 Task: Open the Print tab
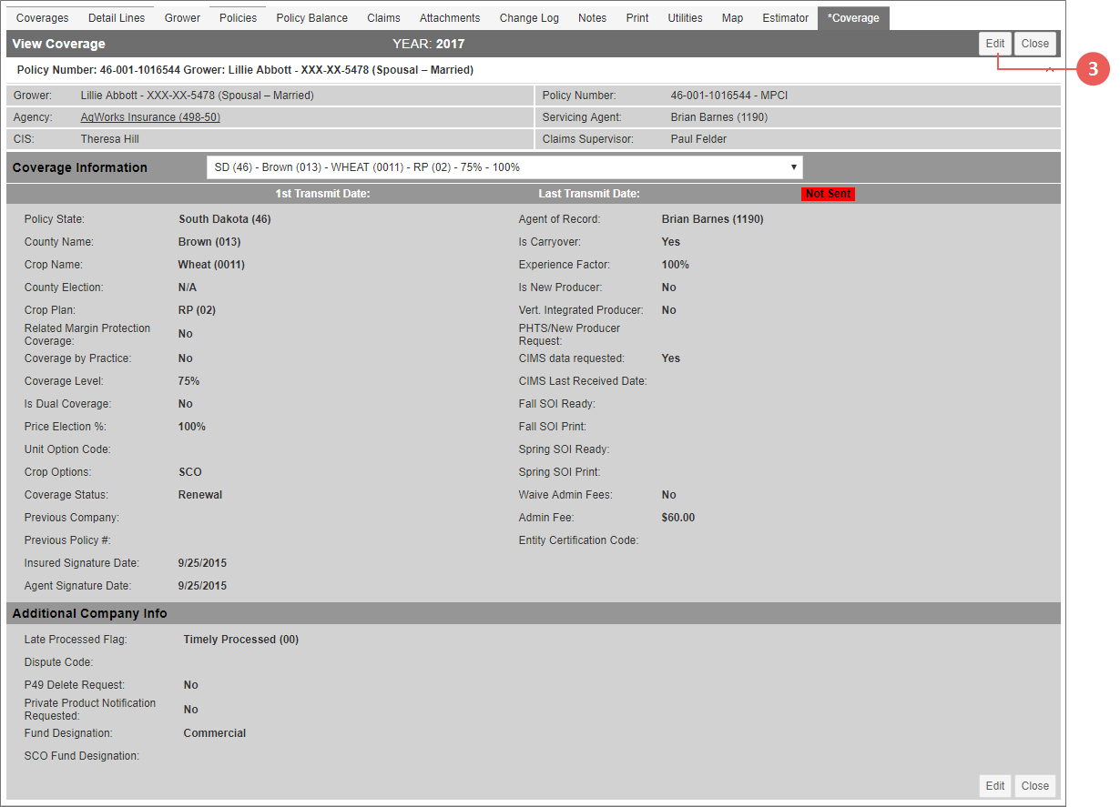pyautogui.click(x=637, y=18)
